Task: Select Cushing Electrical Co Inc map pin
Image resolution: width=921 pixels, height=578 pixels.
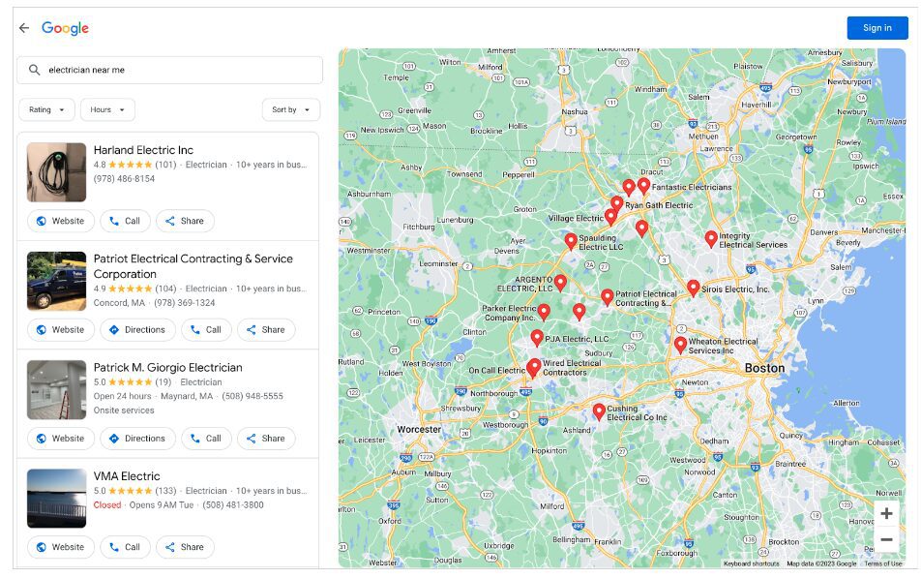Action: 599,411
